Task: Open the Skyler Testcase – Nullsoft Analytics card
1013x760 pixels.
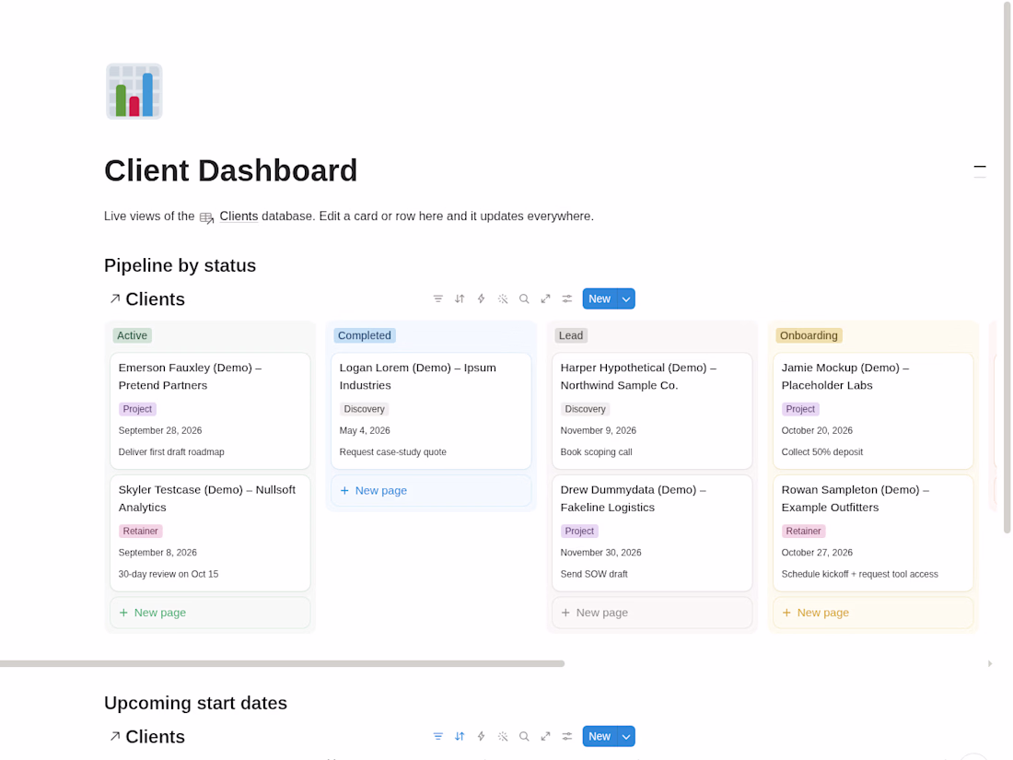Action: point(210,533)
